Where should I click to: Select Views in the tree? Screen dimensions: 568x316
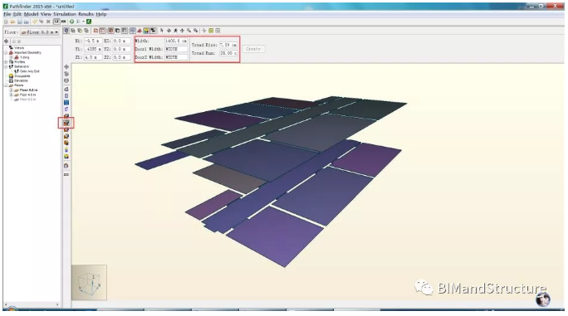(x=19, y=48)
